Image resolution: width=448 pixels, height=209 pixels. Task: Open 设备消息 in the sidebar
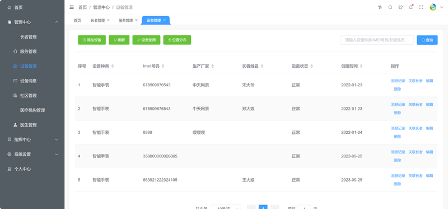click(x=32, y=81)
